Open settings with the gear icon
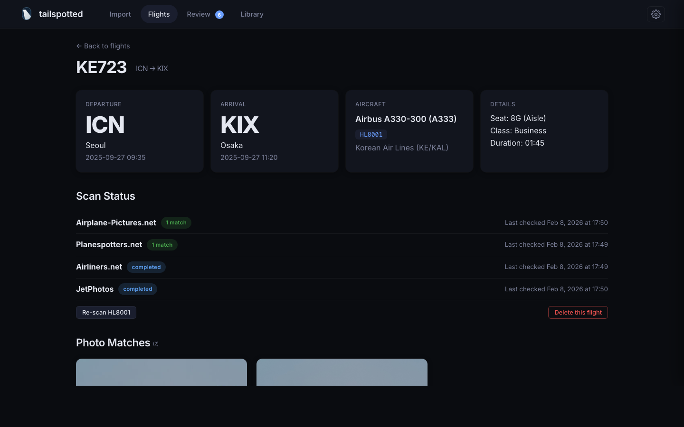The height and width of the screenshot is (427, 684). [656, 14]
